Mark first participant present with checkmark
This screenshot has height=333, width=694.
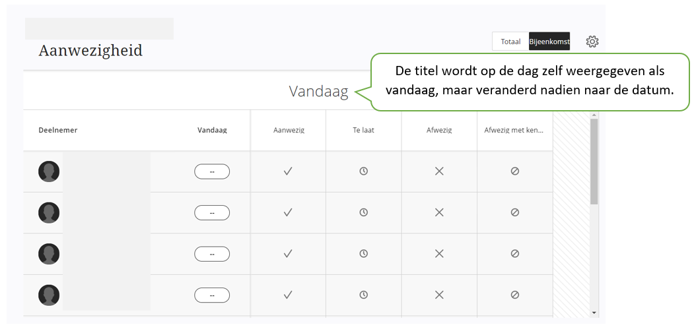pos(288,171)
